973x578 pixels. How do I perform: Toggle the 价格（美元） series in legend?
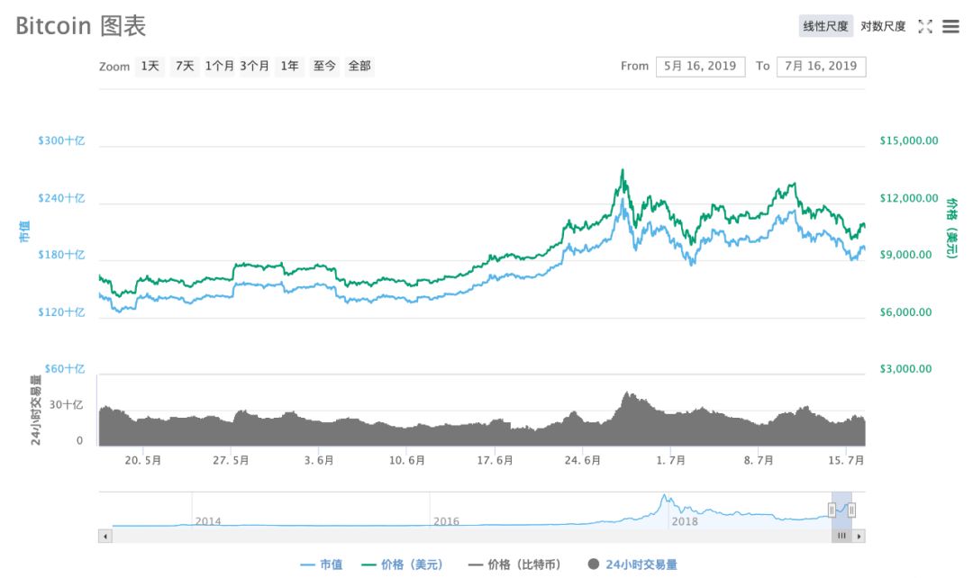[x=402, y=564]
